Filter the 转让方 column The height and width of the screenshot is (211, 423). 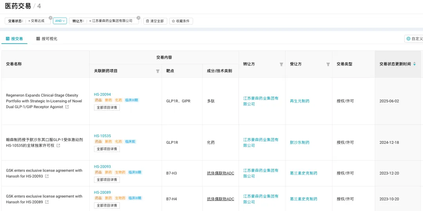tap(281, 64)
